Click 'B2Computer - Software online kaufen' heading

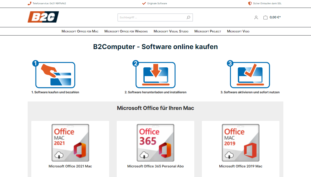pos(156,47)
